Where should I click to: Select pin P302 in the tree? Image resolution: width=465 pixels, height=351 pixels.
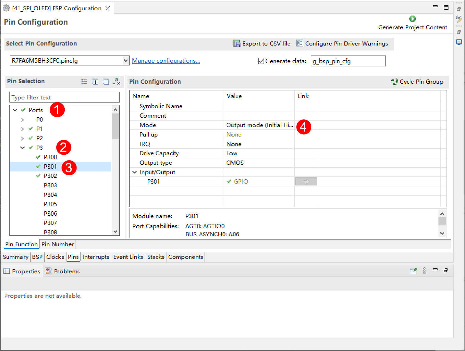pyautogui.click(x=50, y=176)
